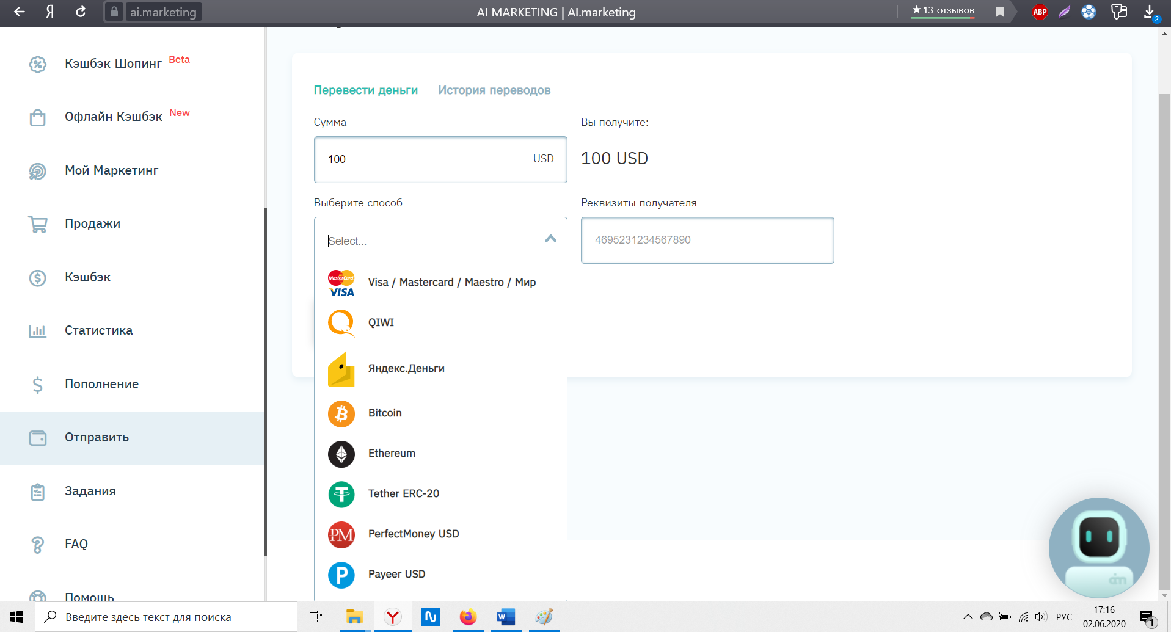Open the chat bubbles icon in browser toolbar
This screenshot has width=1171, height=632.
coord(1119,12)
